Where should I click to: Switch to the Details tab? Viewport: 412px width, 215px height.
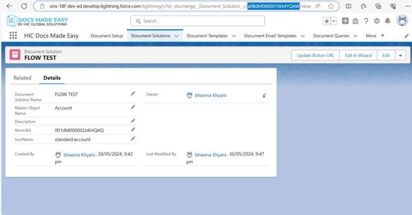click(52, 78)
